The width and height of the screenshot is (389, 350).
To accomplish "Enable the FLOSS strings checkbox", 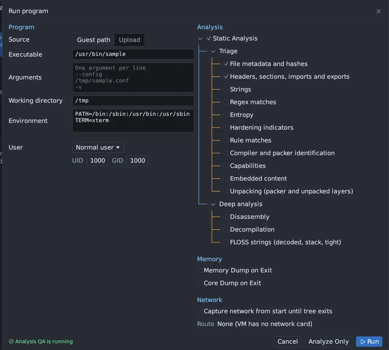I will click(x=226, y=242).
